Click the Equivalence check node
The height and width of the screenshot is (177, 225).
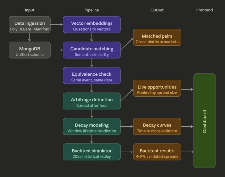[x=92, y=75]
